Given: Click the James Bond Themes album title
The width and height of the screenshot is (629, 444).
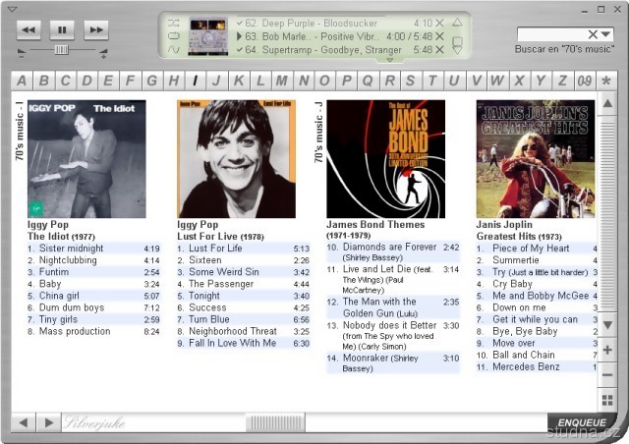Looking at the screenshot, I should [x=375, y=225].
